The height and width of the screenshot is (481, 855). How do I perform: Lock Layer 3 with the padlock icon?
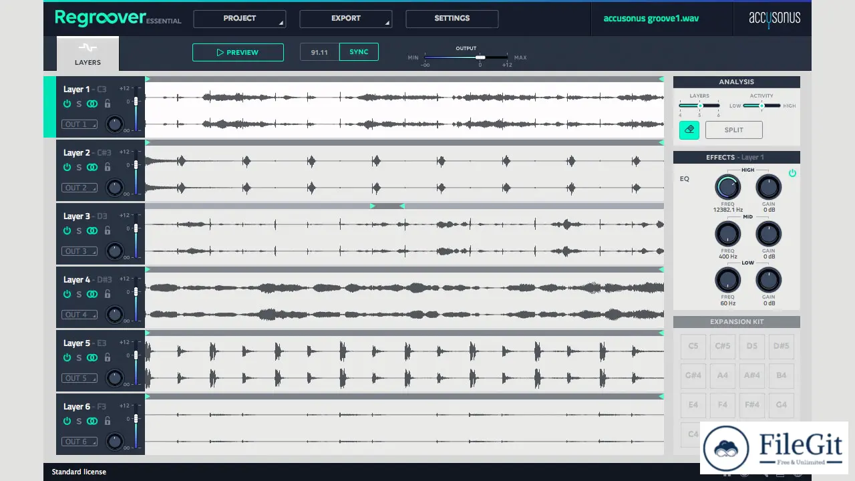click(107, 230)
